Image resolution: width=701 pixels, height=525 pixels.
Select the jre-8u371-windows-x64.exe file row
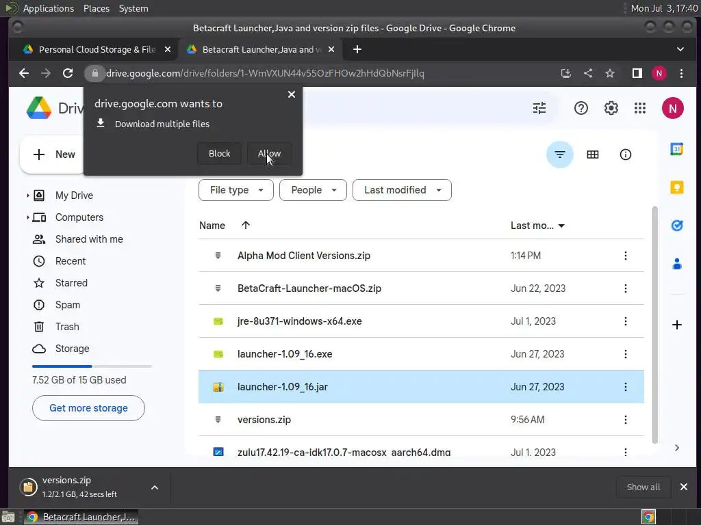pos(421,321)
